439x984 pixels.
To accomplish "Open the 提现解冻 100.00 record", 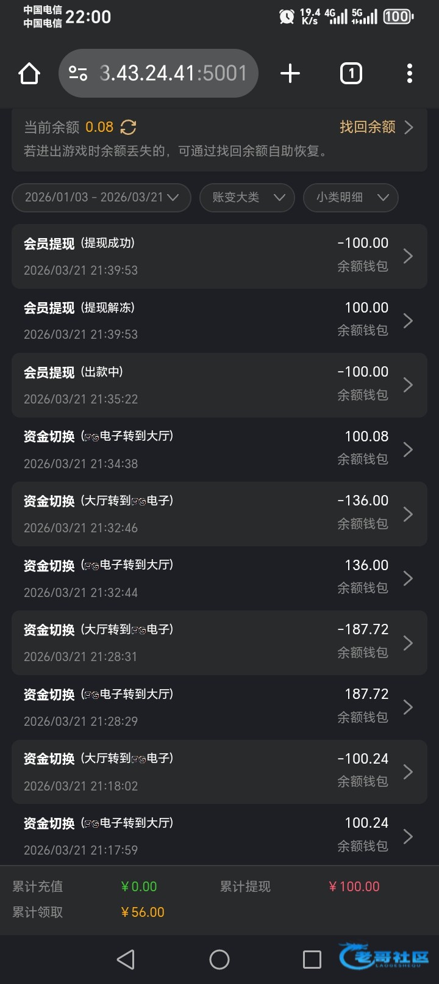I will pos(219,321).
